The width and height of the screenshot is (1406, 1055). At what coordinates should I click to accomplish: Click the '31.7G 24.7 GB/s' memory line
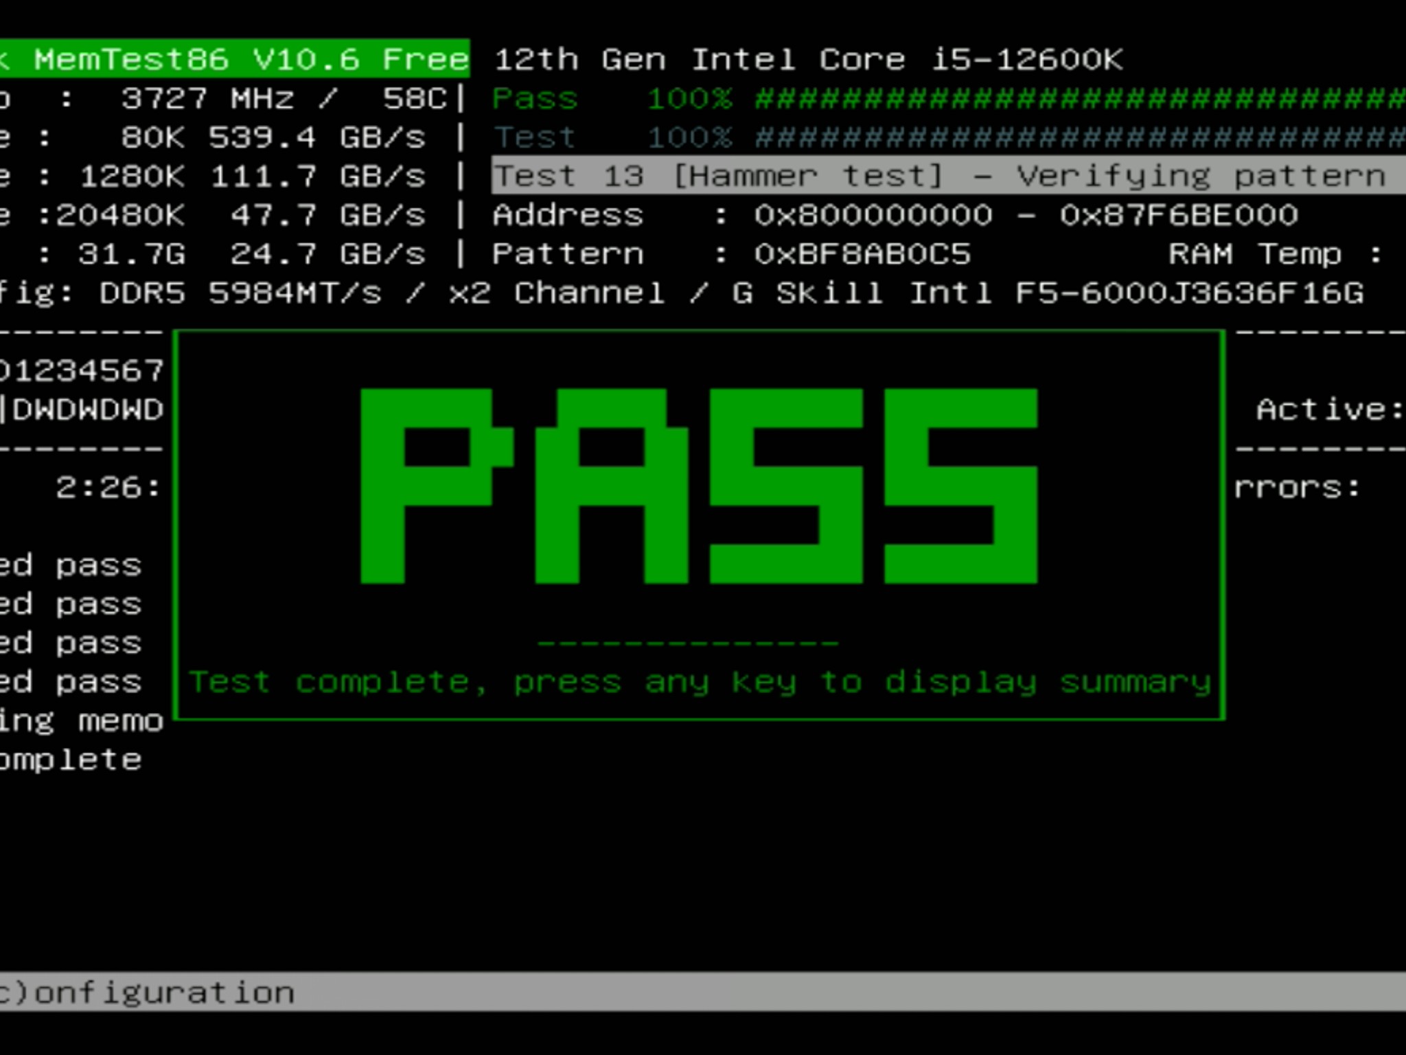coord(251,254)
